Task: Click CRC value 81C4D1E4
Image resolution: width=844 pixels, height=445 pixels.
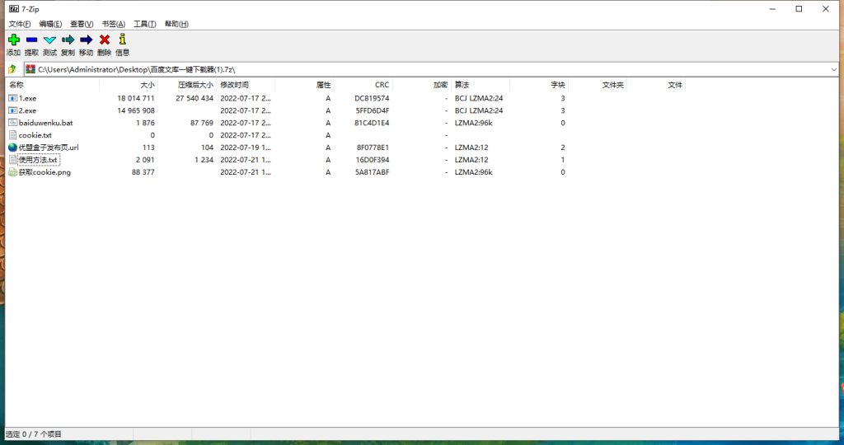Action: click(372, 123)
